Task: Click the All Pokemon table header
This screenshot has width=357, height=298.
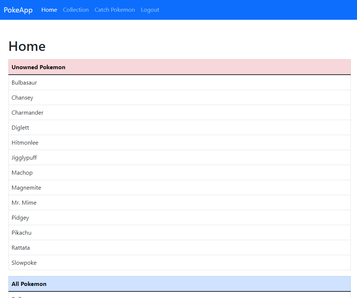Action: pyautogui.click(x=179, y=284)
